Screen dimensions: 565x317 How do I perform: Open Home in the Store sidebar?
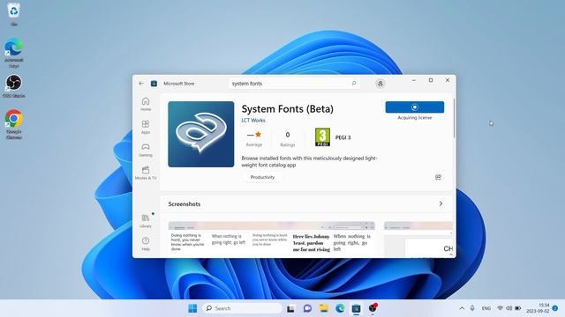tap(146, 104)
